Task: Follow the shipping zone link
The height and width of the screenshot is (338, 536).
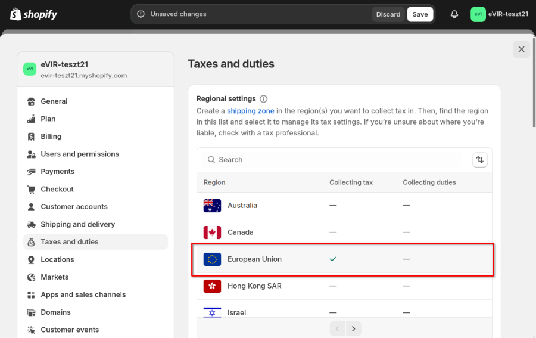Action: [x=251, y=111]
